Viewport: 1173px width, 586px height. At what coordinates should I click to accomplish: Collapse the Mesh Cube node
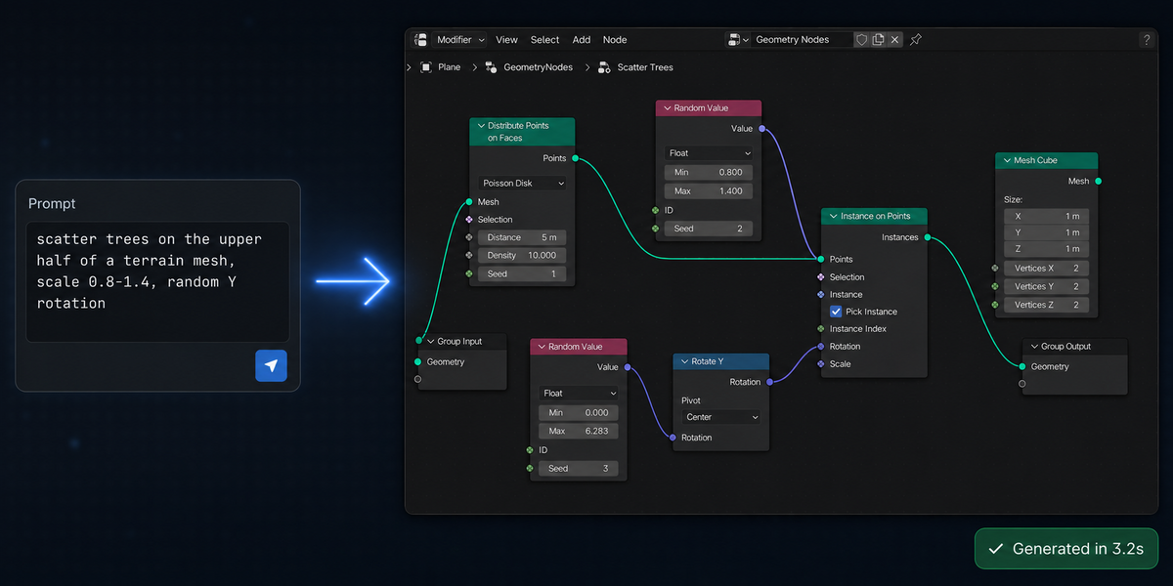point(1006,160)
